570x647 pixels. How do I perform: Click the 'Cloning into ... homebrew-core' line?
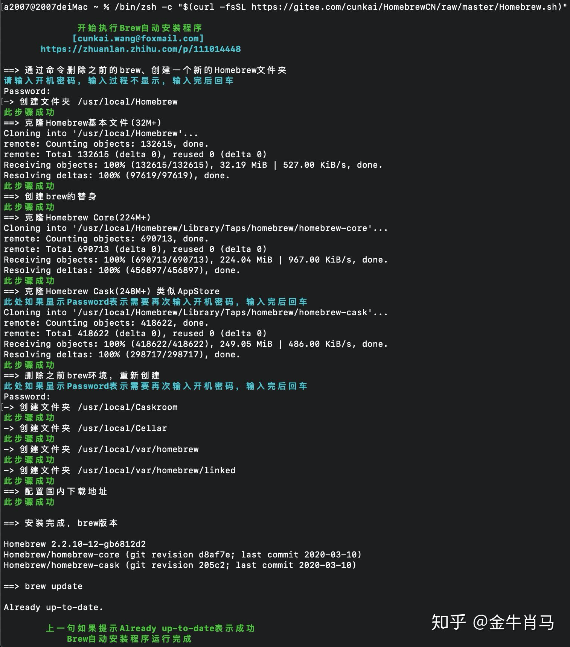(196, 228)
